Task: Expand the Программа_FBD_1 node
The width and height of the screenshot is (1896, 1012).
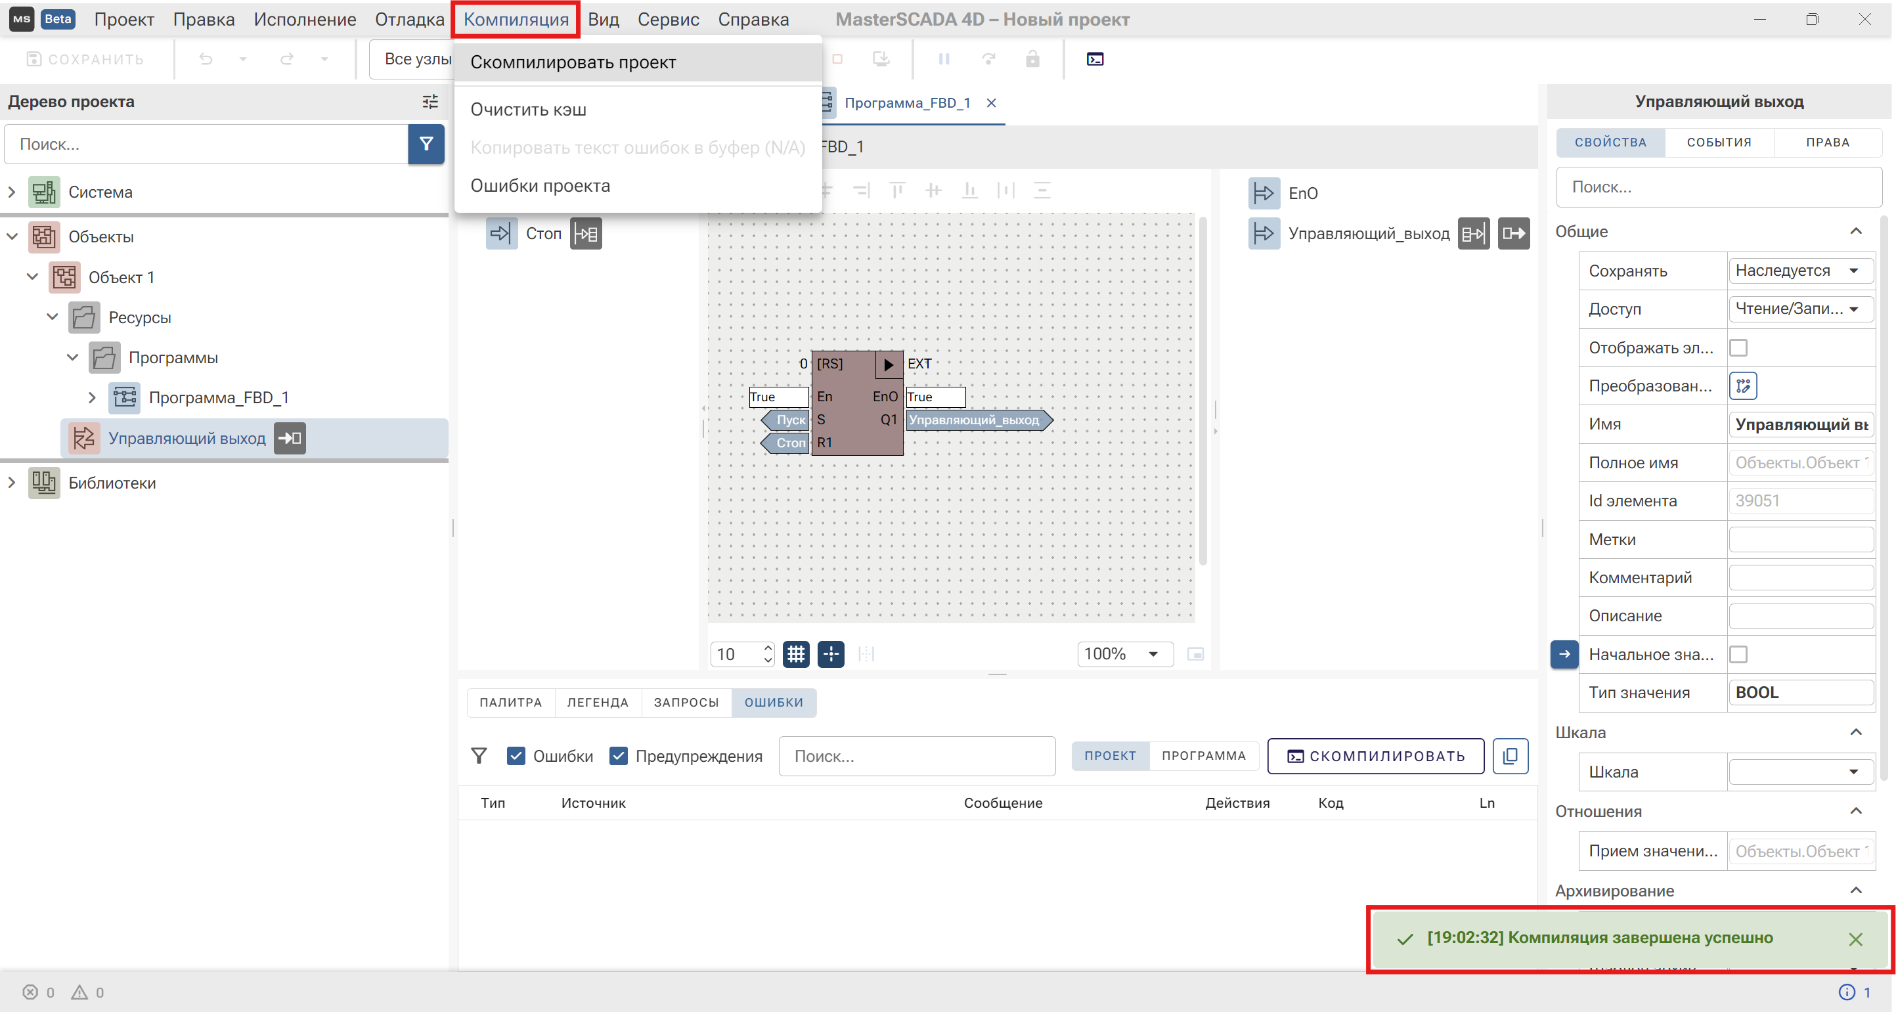Action: (92, 397)
